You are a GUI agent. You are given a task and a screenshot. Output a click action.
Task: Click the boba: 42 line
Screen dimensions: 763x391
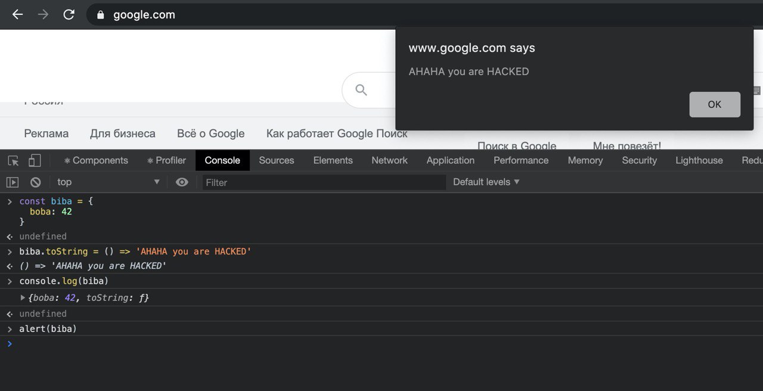tap(51, 212)
